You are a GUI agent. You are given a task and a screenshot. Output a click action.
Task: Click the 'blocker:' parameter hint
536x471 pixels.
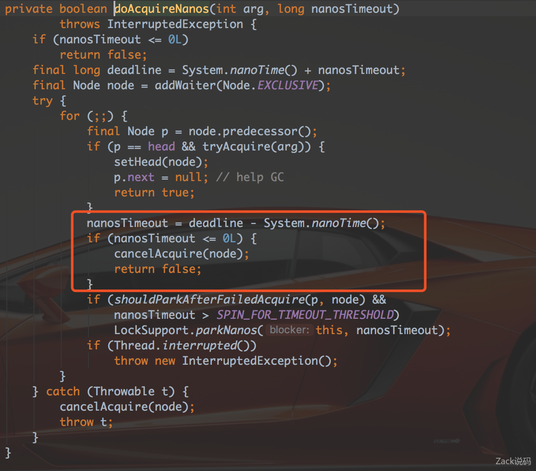tap(290, 330)
